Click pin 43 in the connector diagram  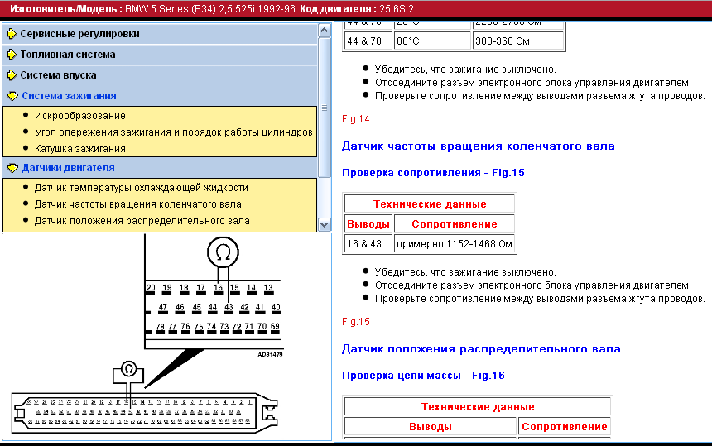229,308
